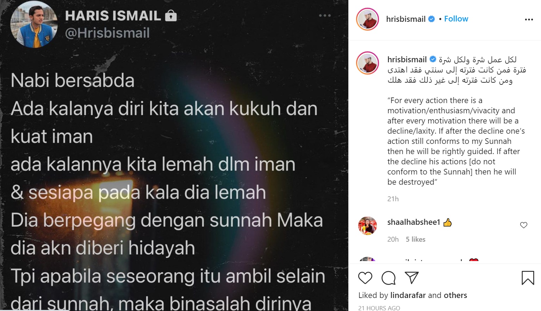
Task: Like the post with the heart icon
Action: click(365, 278)
